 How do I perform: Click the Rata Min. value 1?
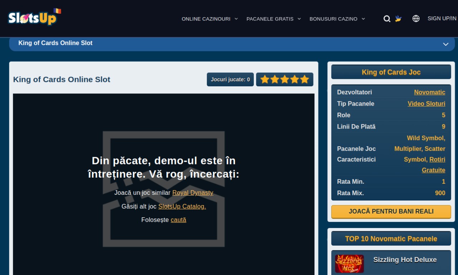[x=444, y=182]
